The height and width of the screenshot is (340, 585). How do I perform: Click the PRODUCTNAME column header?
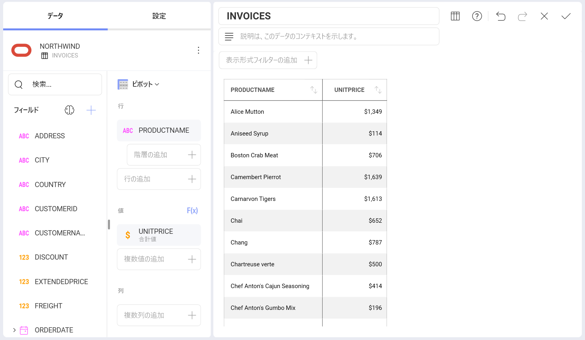tap(273, 90)
